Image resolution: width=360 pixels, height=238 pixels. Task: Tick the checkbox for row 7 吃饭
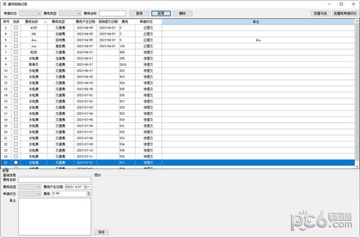click(16, 52)
